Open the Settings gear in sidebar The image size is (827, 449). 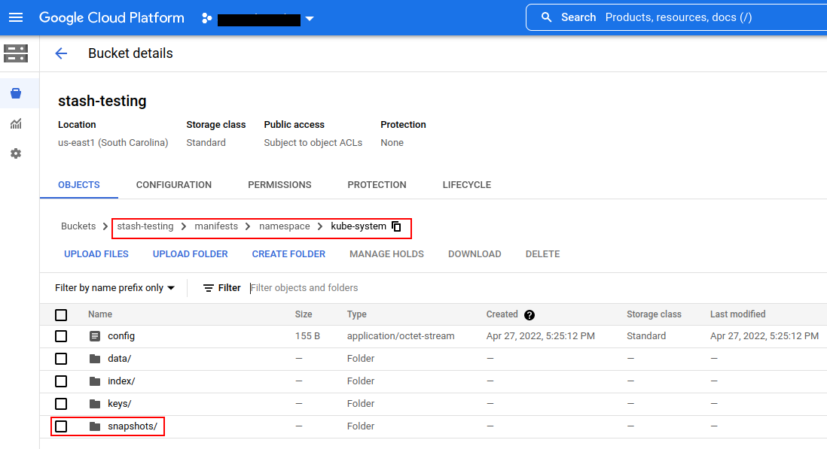pos(16,153)
